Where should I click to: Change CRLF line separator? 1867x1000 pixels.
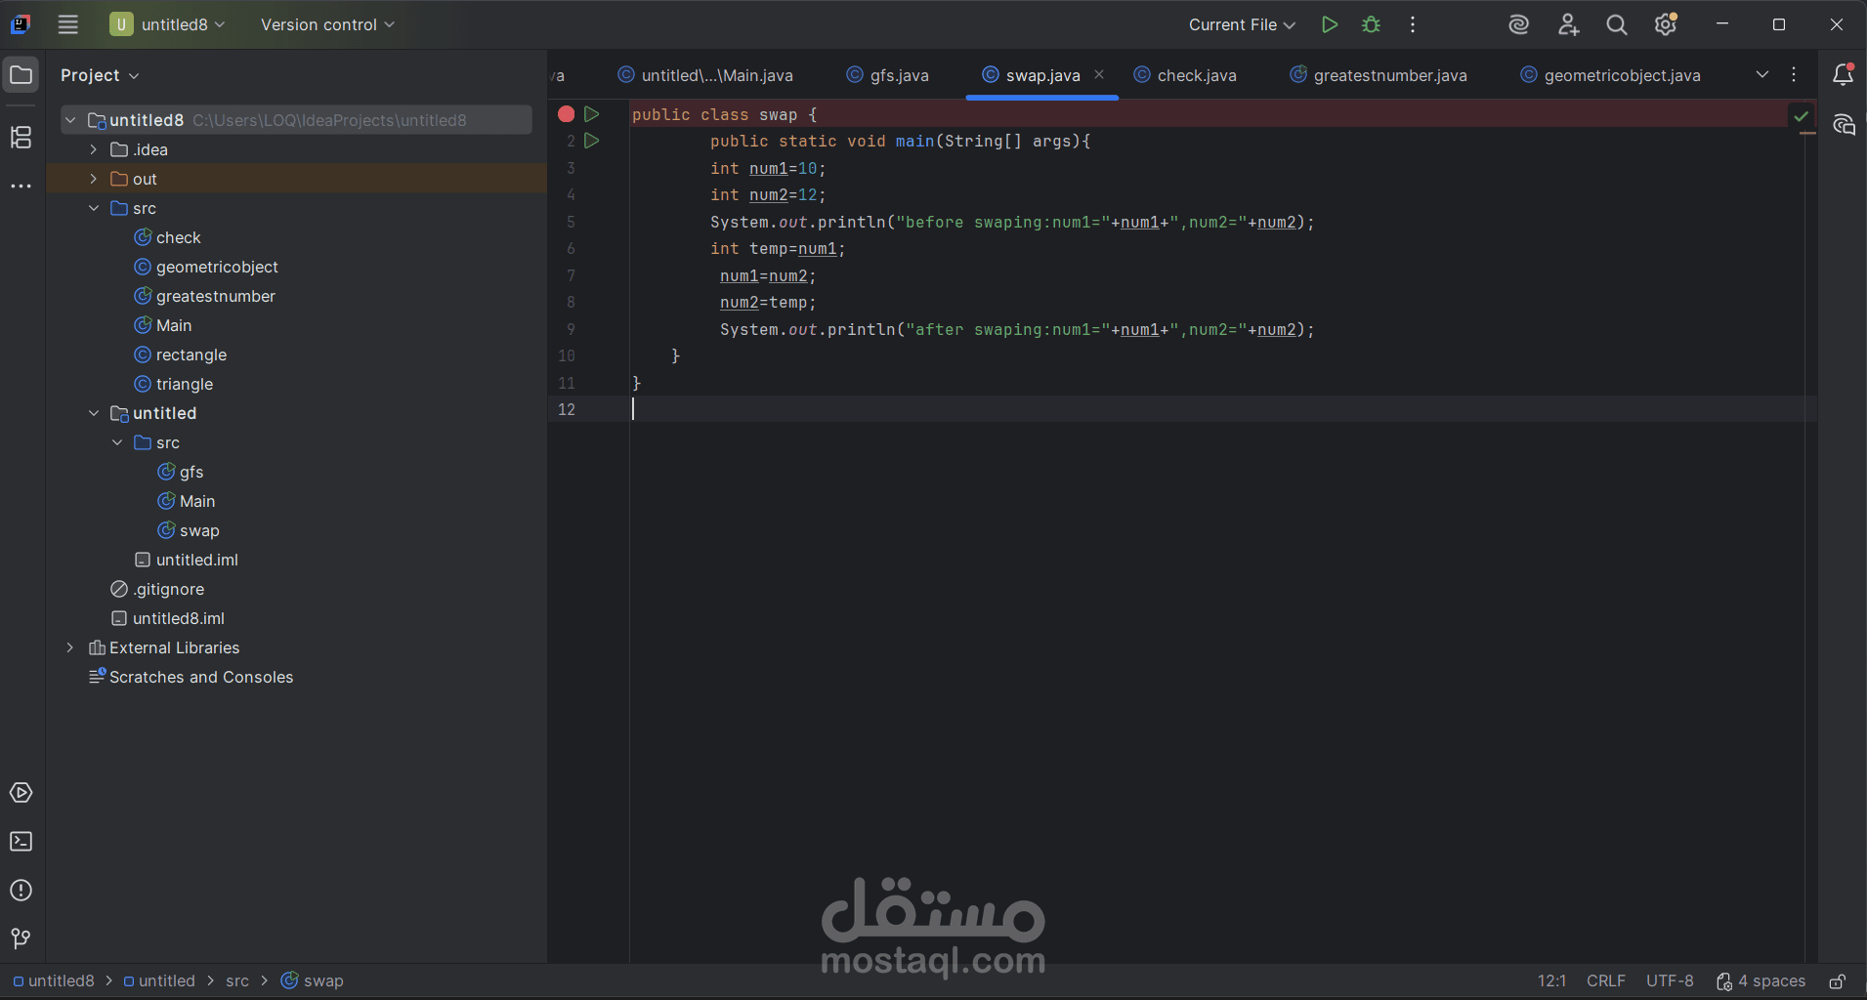pos(1605,981)
